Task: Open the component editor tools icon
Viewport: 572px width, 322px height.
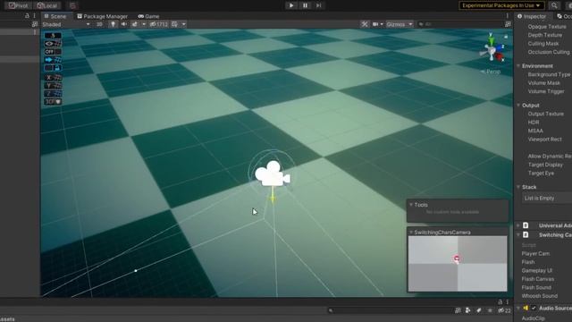Action: coord(365,24)
